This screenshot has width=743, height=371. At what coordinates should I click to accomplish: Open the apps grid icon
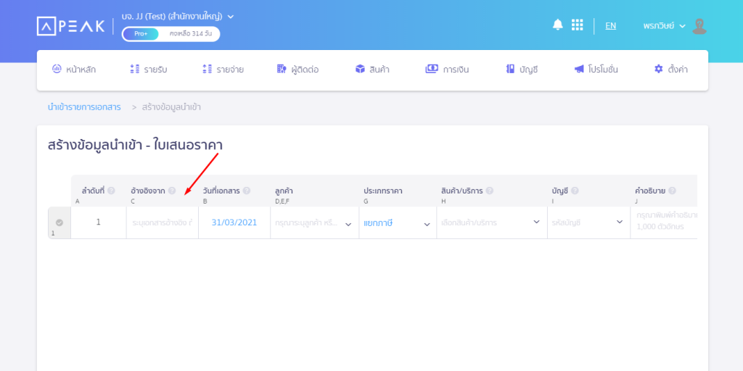coord(577,25)
